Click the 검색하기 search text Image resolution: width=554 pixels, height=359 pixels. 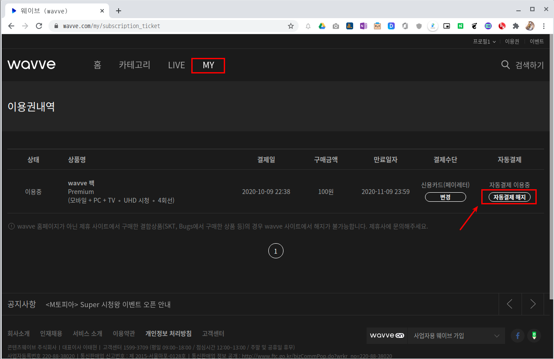point(530,65)
